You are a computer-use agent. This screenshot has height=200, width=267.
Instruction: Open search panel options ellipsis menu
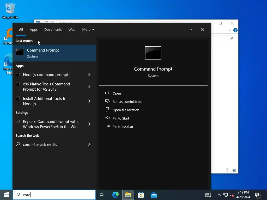tap(191, 30)
